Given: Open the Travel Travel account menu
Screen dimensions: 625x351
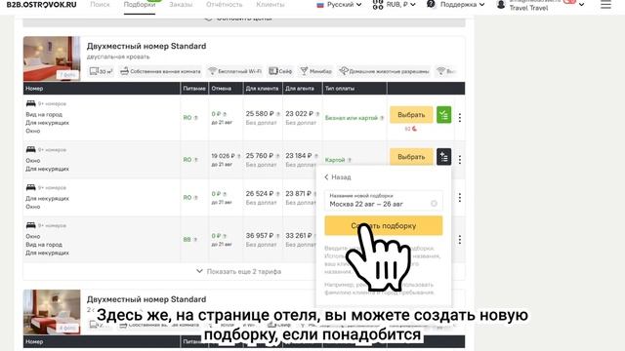Looking at the screenshot, I should click(x=545, y=5).
